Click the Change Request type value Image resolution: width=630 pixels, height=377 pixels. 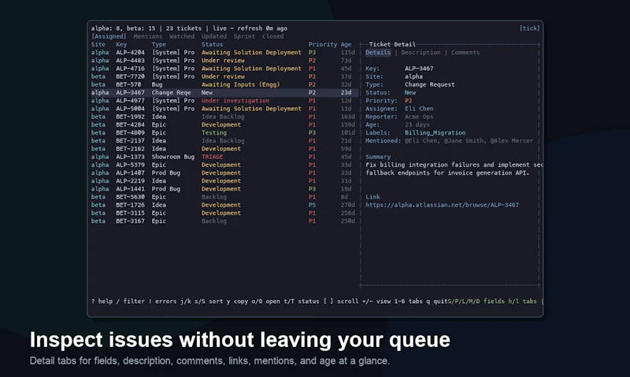(x=429, y=85)
